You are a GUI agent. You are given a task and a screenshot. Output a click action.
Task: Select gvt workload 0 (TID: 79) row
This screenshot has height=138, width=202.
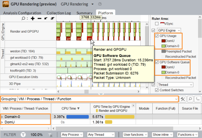(27, 58)
